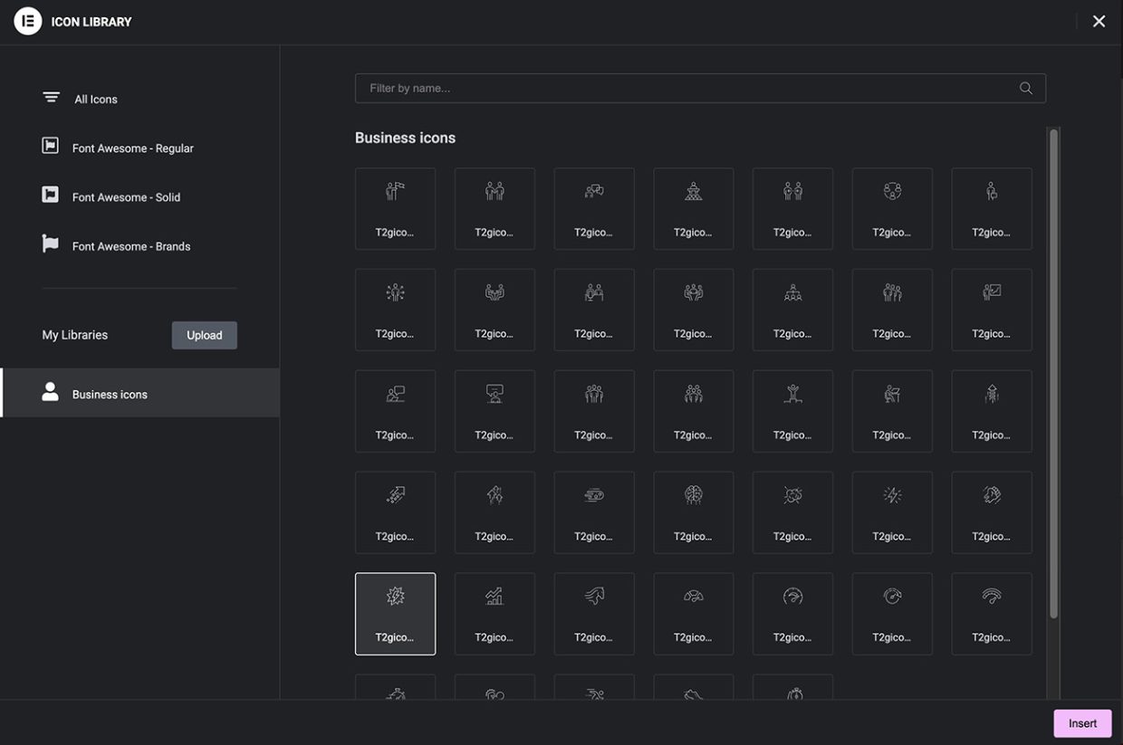1123x745 pixels.
Task: Pick the growth bar chart with arrow icon
Action: (494, 614)
